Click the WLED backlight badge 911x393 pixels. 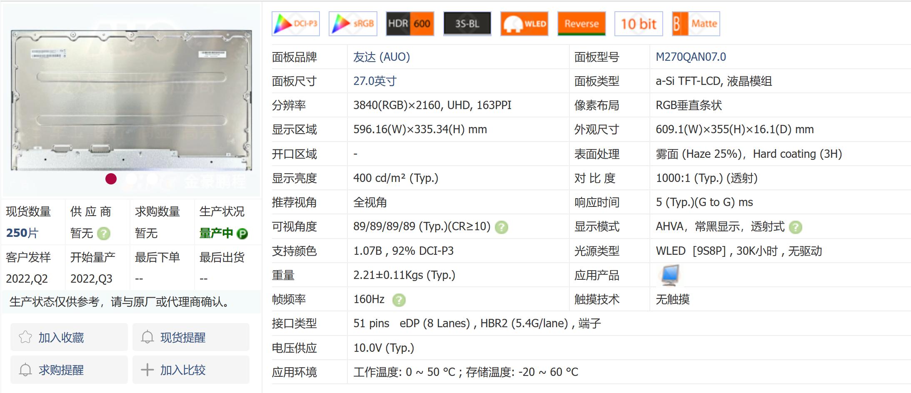pos(524,24)
